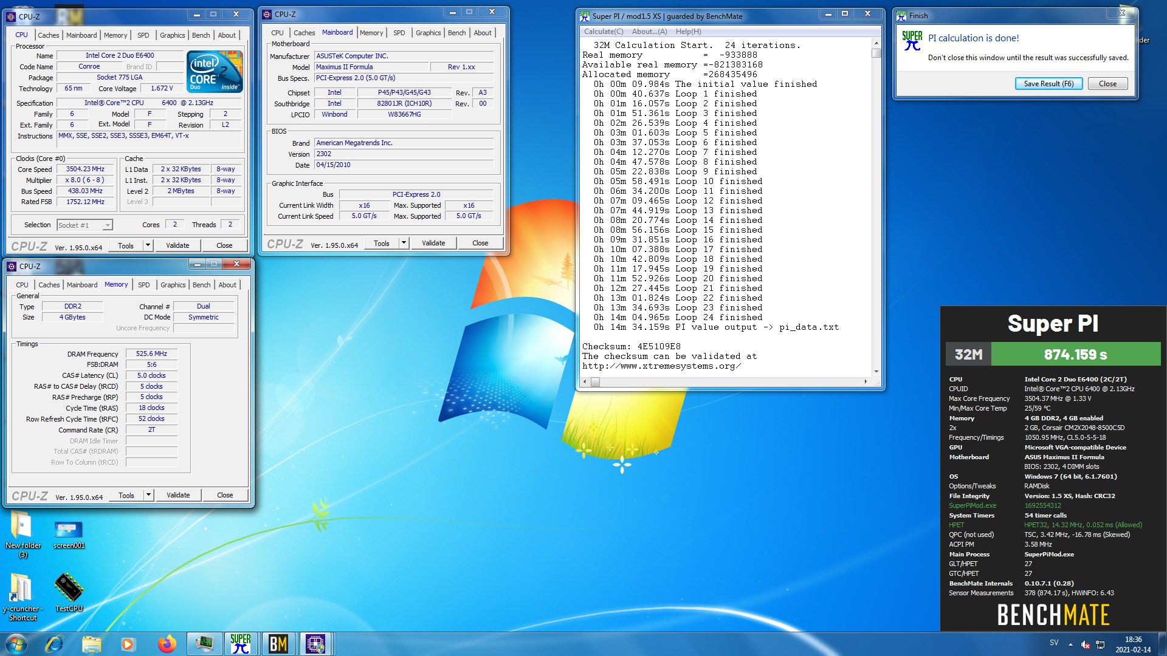Select BenchMate BM taskbar icon
This screenshot has height=656, width=1167.
click(278, 644)
